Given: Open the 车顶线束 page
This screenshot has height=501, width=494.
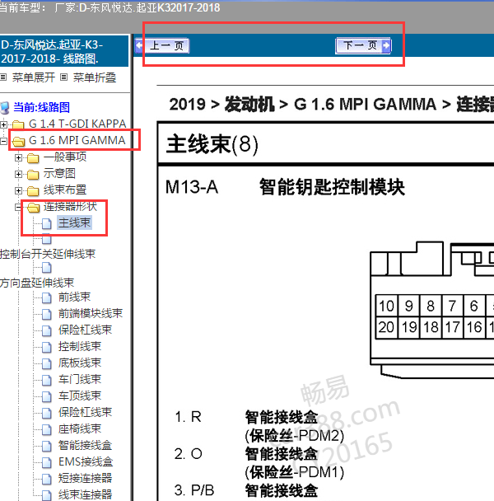Looking at the screenshot, I should click(x=80, y=396).
